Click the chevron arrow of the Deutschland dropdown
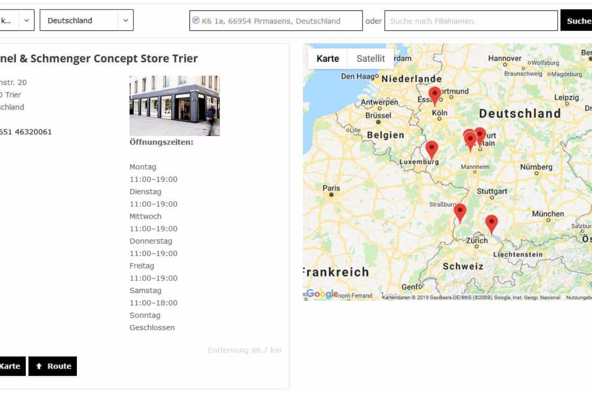The height and width of the screenshot is (394, 592). pos(126,20)
